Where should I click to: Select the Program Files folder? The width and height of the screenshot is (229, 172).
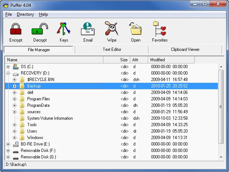[38, 99]
